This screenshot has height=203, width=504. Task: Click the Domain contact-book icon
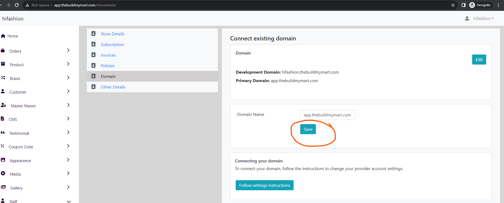[x=94, y=76]
